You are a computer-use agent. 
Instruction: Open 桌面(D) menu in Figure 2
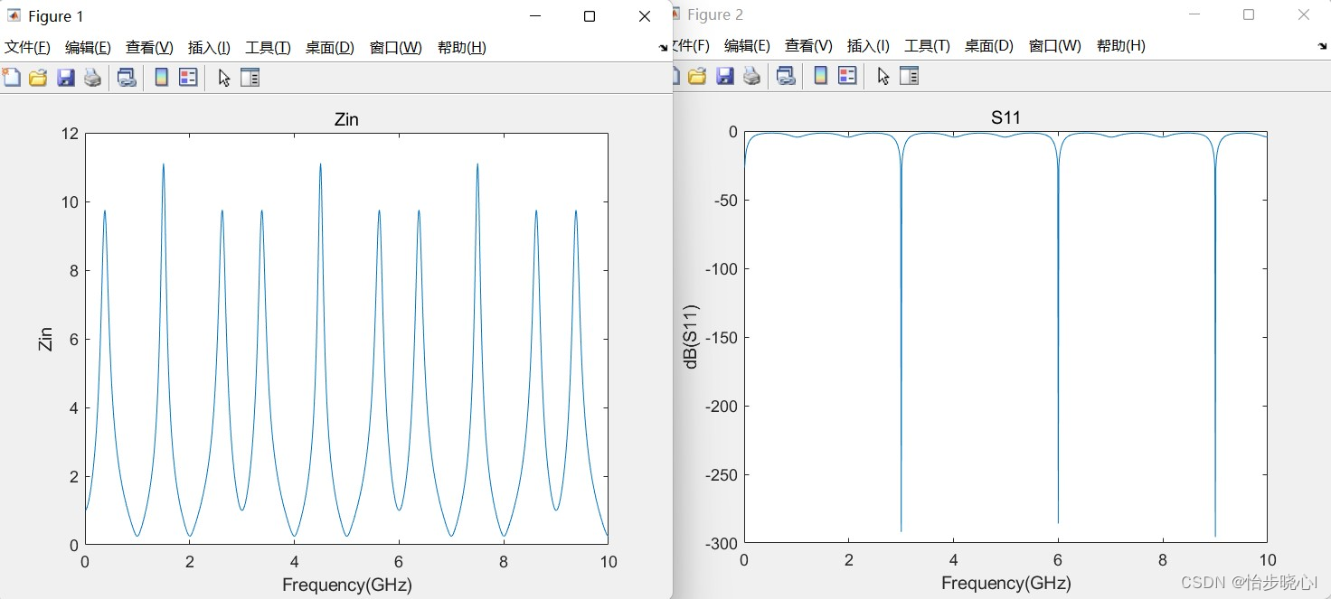pyautogui.click(x=989, y=46)
